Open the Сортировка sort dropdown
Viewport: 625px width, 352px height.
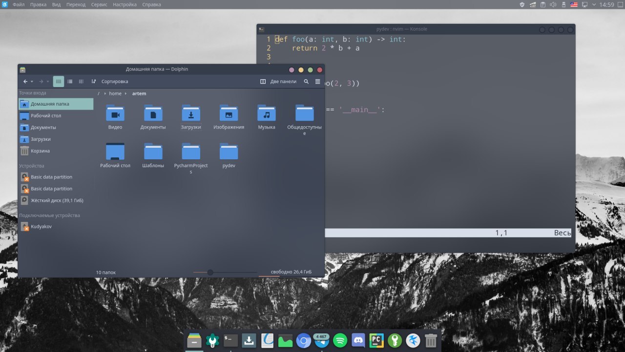point(110,82)
